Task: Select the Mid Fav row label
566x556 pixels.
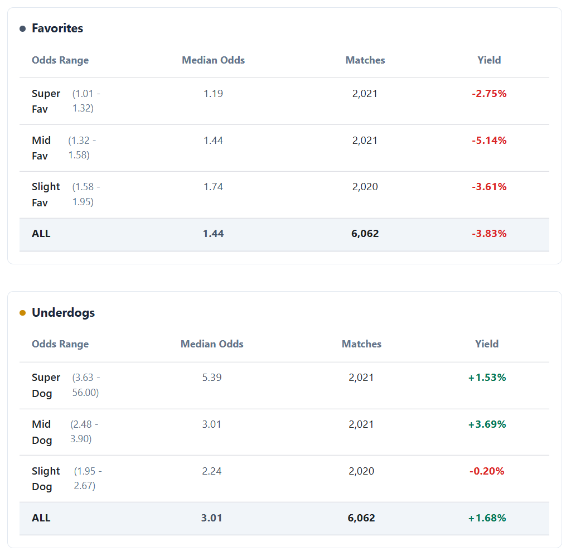Action: [x=41, y=148]
